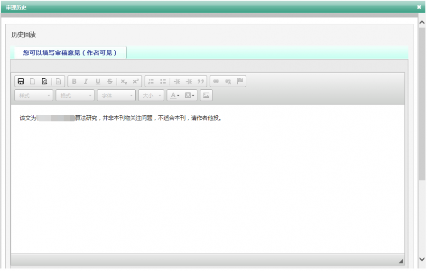Open the 大小 font size dropdown

pyautogui.click(x=151, y=95)
